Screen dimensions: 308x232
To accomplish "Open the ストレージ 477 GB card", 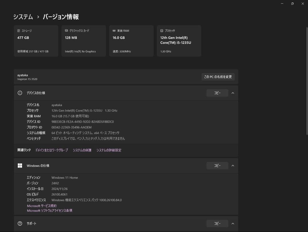I will [x=36, y=41].
